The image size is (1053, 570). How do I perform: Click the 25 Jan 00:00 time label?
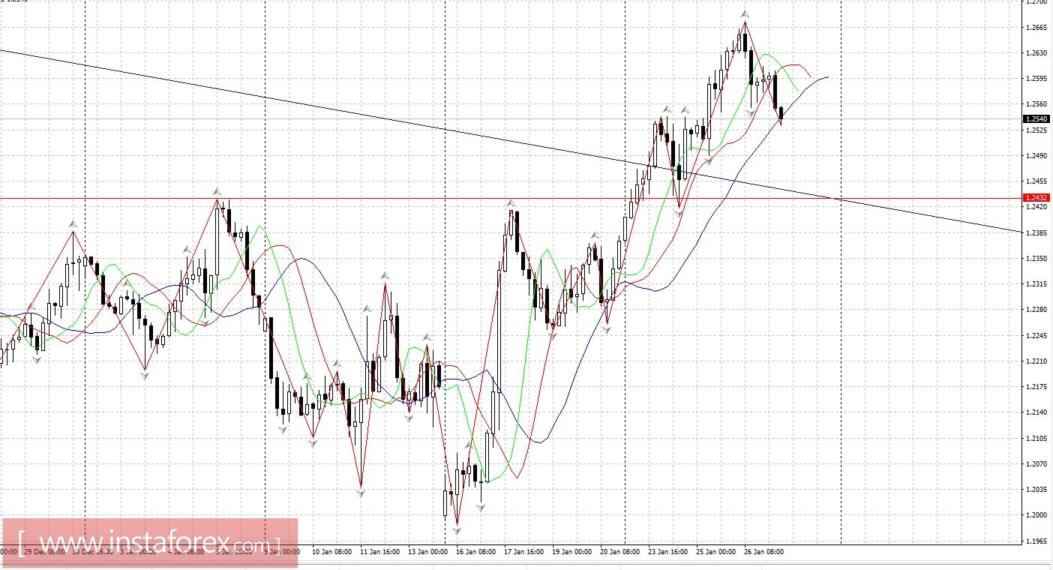click(716, 552)
